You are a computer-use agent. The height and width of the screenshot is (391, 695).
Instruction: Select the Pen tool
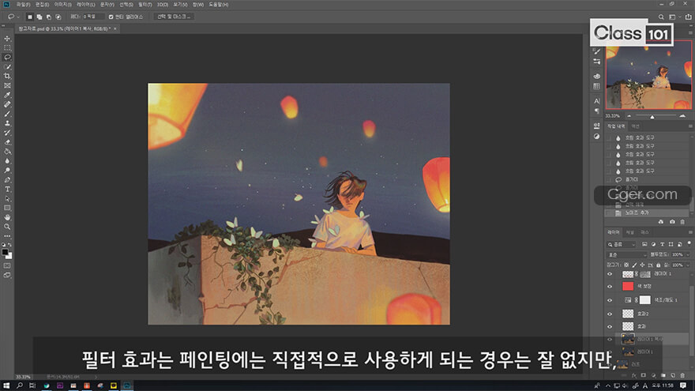[7, 179]
